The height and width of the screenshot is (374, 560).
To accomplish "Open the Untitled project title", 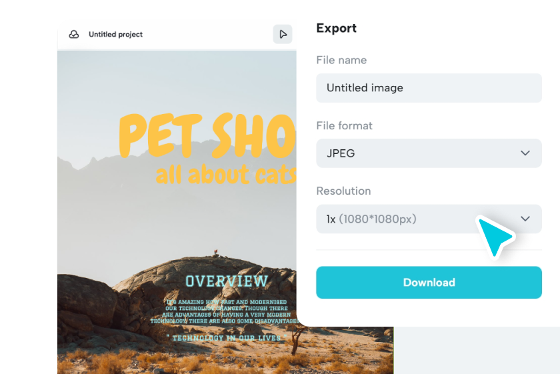I will tap(115, 34).
